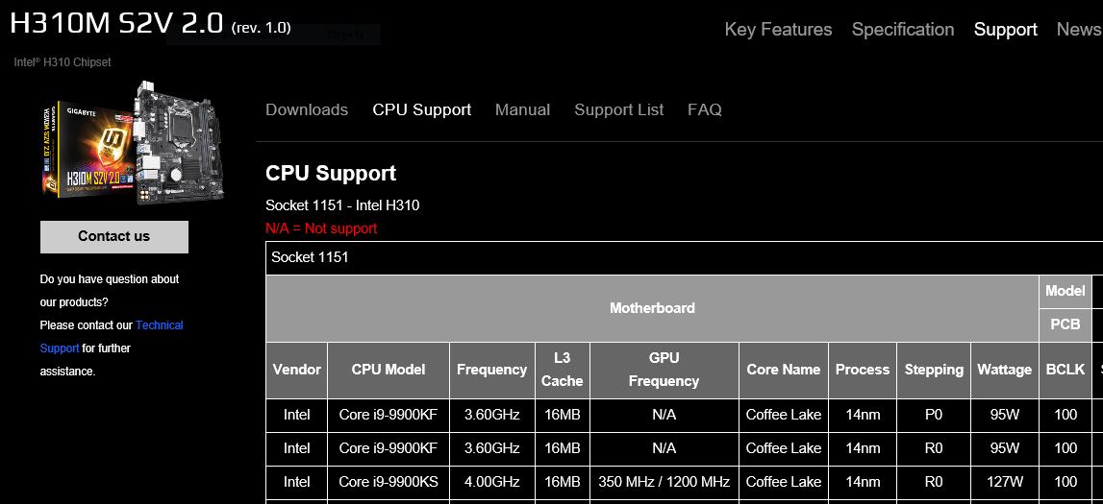
Task: Click the 127W wattage cell
Action: point(1005,482)
